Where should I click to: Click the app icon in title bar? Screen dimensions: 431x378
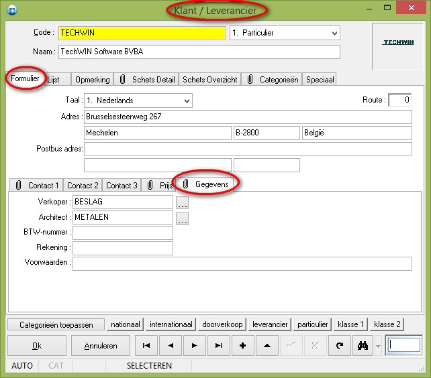pyautogui.click(x=12, y=10)
